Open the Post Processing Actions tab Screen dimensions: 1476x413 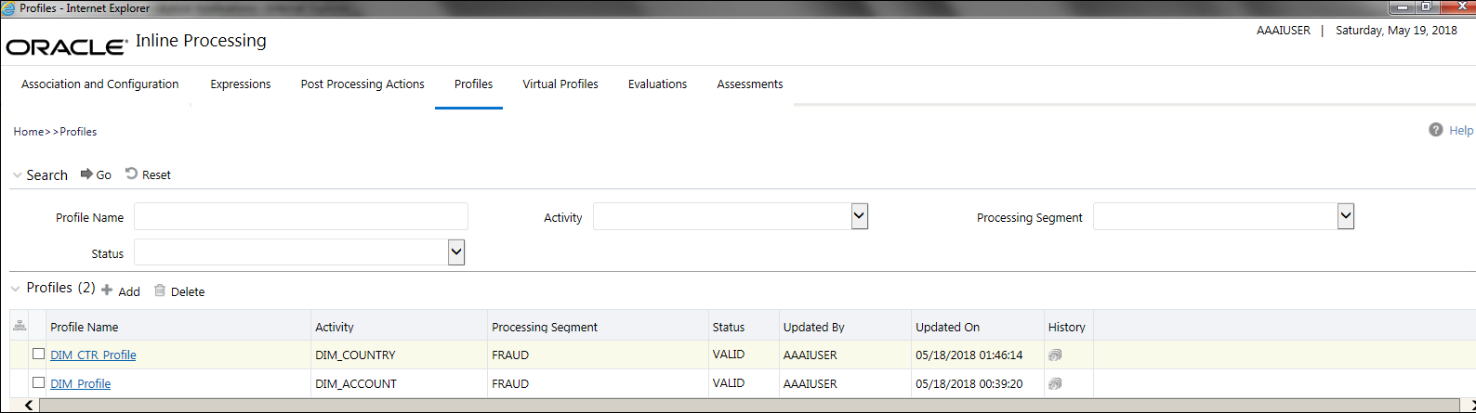[x=362, y=84]
